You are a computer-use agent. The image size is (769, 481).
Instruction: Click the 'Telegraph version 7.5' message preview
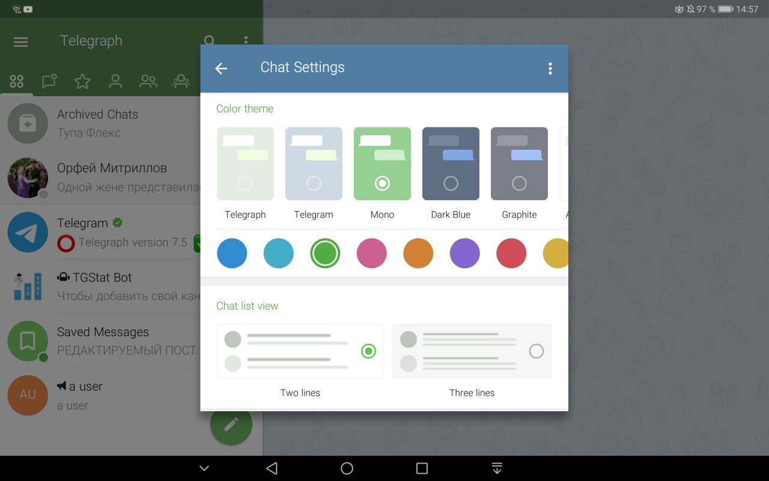pos(133,242)
